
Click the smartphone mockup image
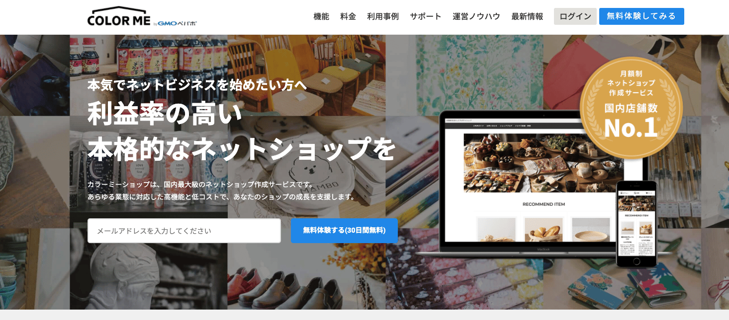[x=637, y=224]
